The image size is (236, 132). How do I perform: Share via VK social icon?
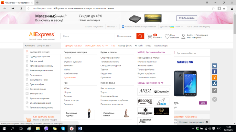tap(214, 66)
